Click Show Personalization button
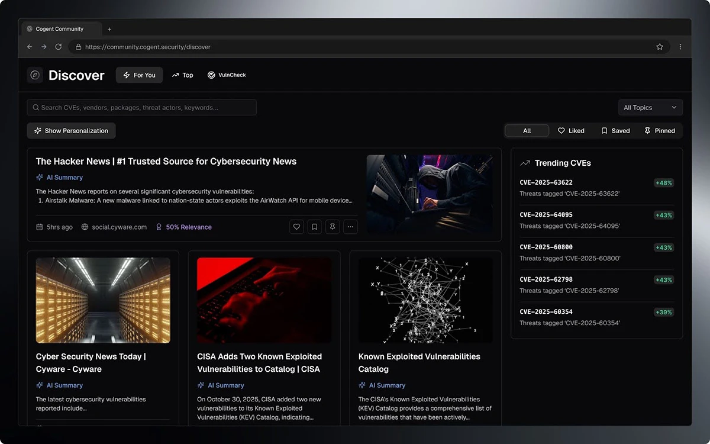710x444 pixels. [71, 131]
